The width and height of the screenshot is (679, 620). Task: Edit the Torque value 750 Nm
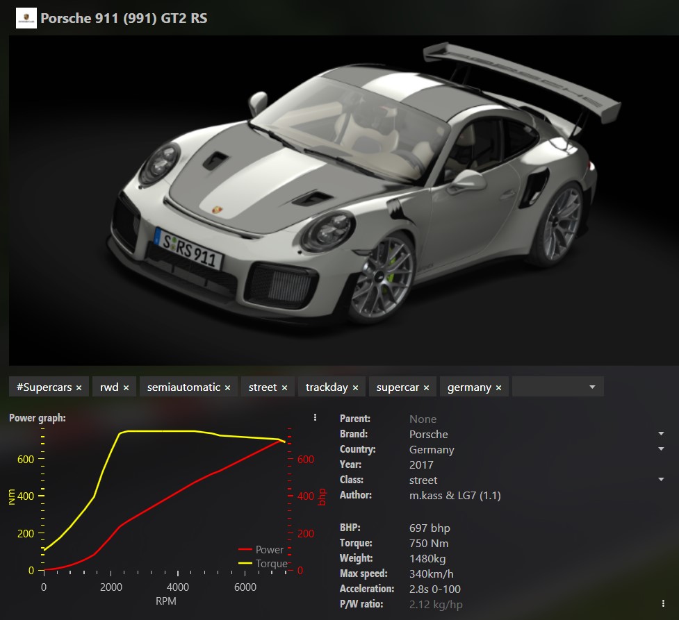pos(429,543)
